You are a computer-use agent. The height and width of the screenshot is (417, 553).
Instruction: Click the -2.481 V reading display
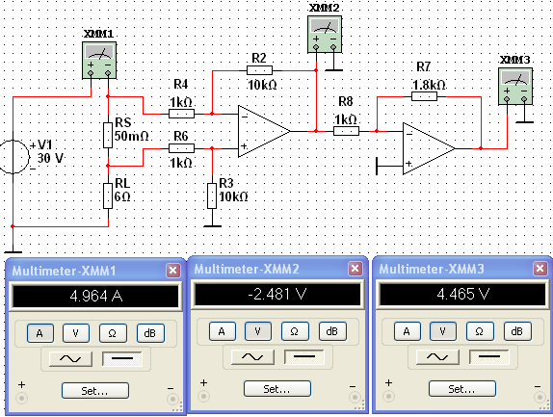277,295
